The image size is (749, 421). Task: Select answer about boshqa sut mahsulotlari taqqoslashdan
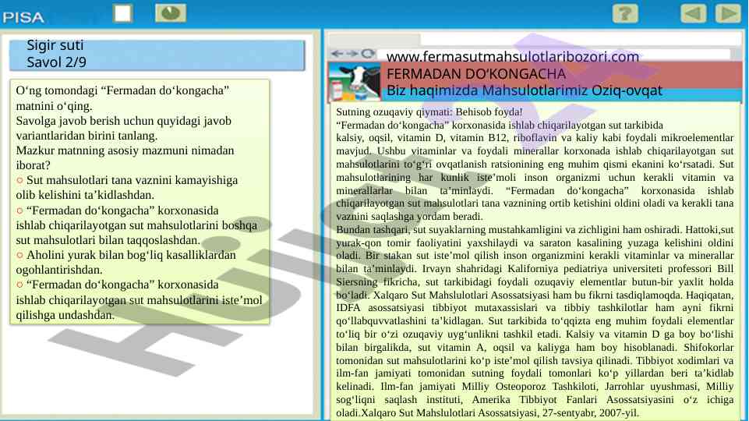19,210
